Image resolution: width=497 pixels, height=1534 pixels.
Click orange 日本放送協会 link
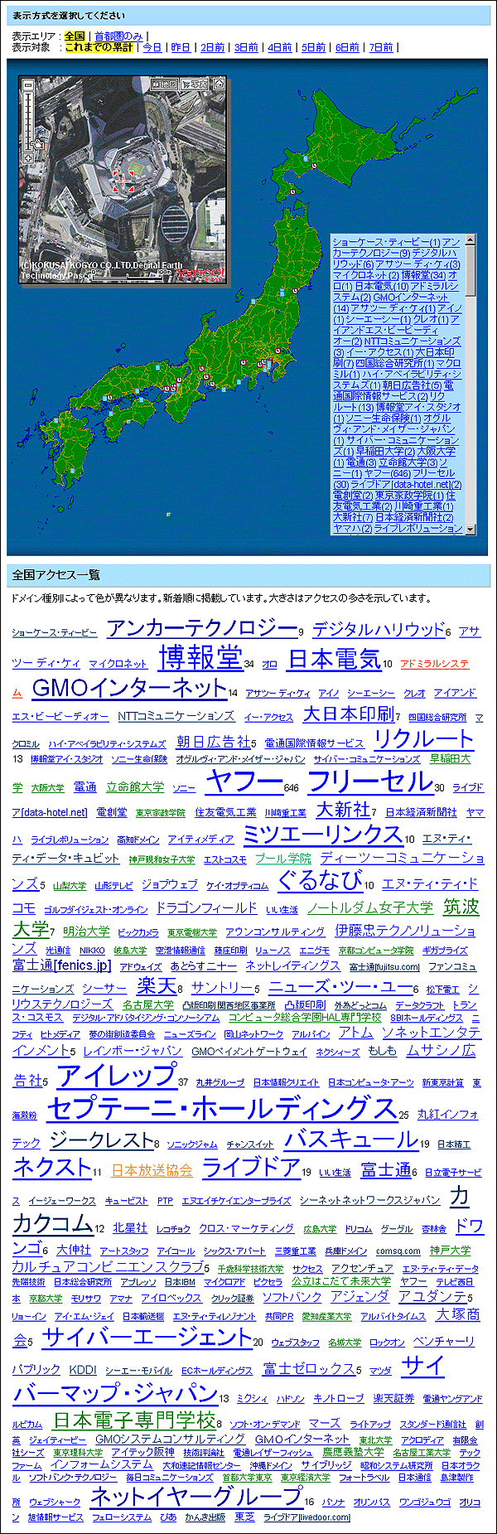152,1170
